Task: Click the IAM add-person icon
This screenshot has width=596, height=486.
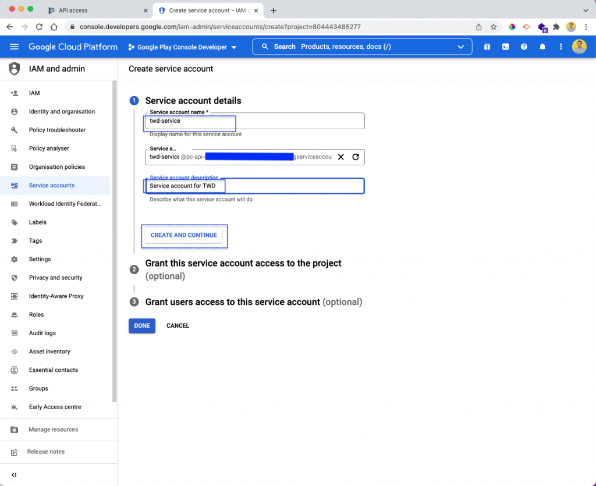Action: (x=14, y=93)
